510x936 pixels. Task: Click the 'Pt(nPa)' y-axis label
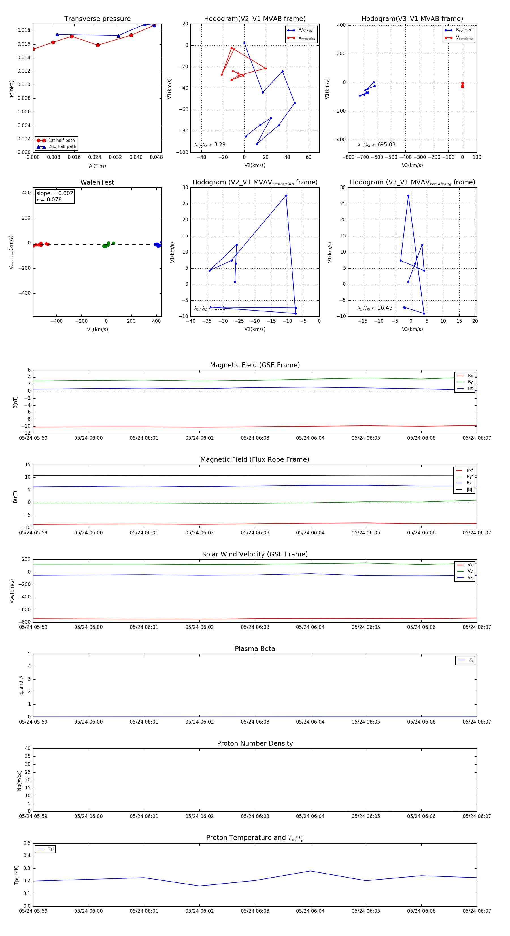click(12, 89)
